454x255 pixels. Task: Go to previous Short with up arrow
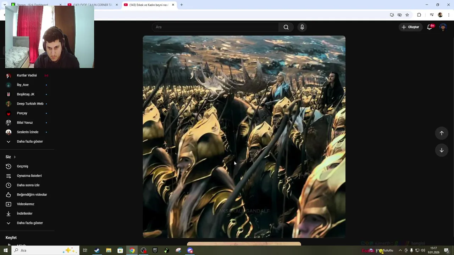pyautogui.click(x=442, y=133)
